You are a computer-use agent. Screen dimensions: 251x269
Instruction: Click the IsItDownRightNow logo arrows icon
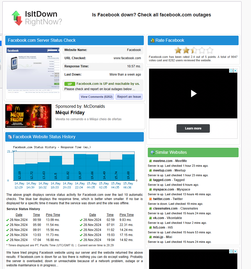pos(17,18)
